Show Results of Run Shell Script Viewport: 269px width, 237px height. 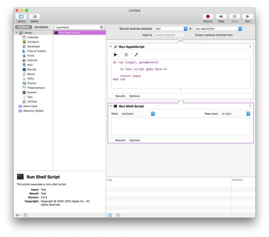(x=120, y=140)
